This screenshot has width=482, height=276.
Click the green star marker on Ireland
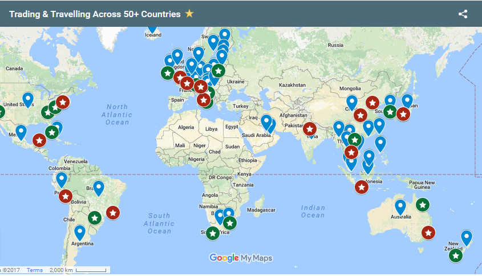(x=167, y=73)
